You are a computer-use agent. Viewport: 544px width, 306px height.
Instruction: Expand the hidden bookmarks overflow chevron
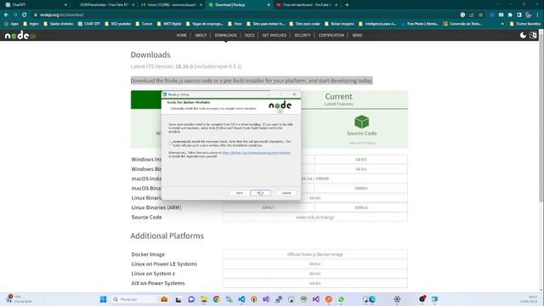click(x=502, y=24)
